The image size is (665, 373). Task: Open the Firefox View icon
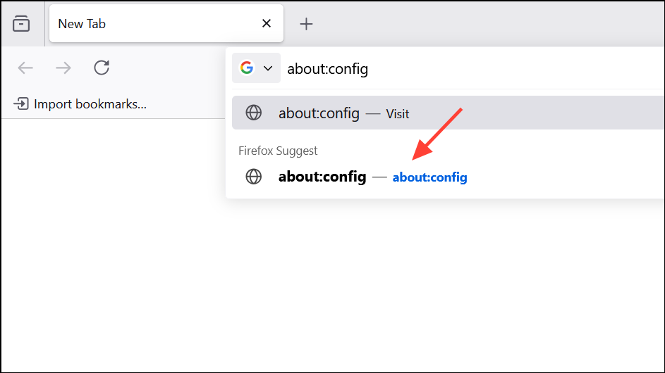[21, 24]
